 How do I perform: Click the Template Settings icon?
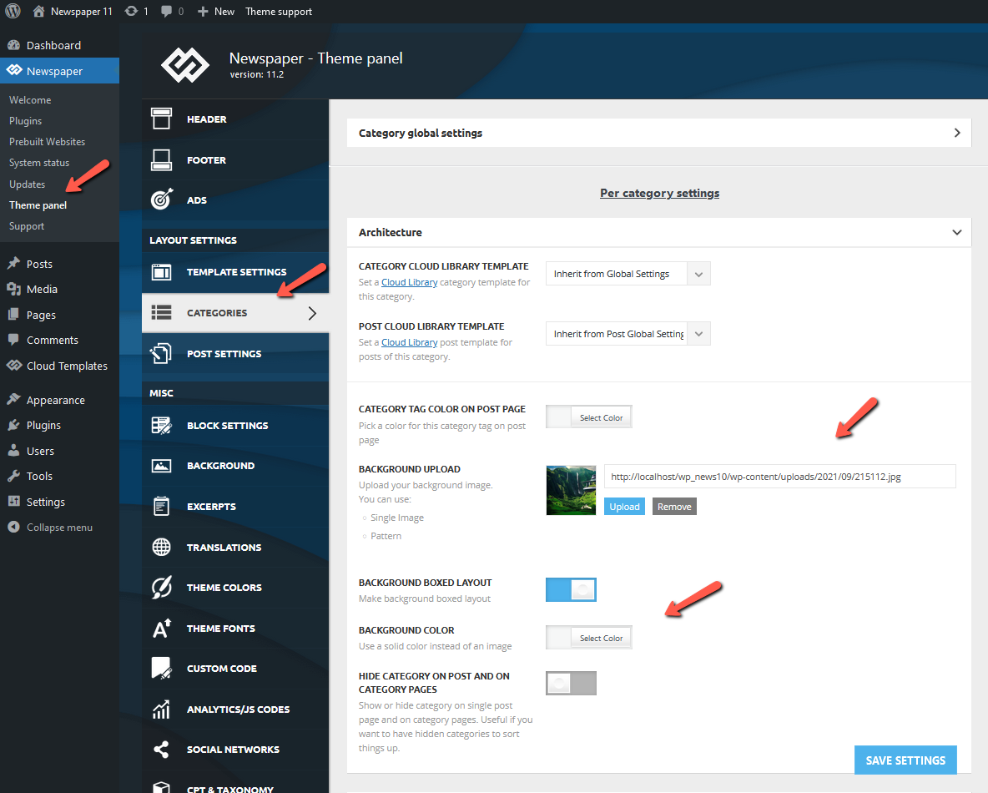click(x=161, y=272)
